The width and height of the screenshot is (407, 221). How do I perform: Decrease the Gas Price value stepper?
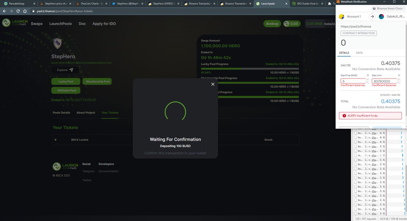point(367,82)
